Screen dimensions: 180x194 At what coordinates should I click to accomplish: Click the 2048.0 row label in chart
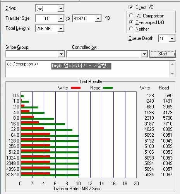(13, 163)
